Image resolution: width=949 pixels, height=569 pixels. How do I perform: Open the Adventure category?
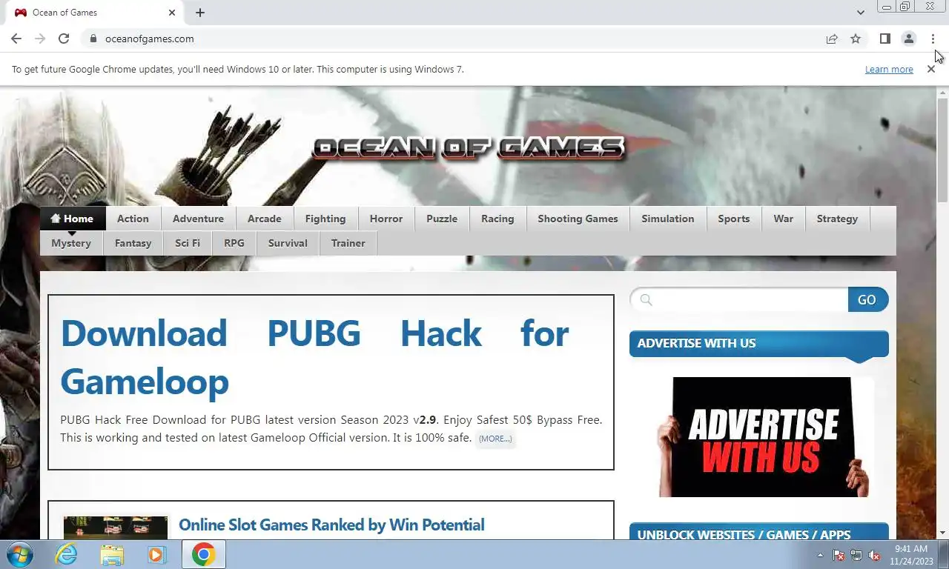pos(198,219)
